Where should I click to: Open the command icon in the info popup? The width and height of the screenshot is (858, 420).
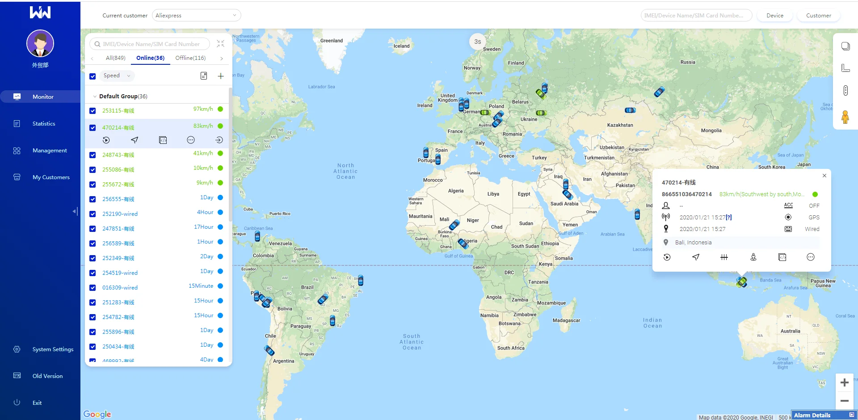(x=782, y=257)
